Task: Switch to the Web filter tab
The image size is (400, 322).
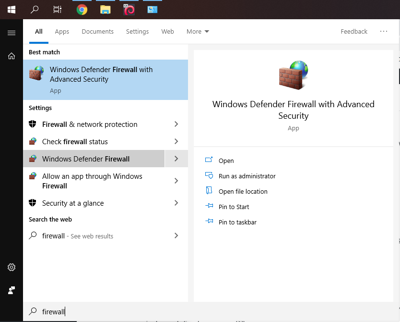Action: [x=167, y=31]
